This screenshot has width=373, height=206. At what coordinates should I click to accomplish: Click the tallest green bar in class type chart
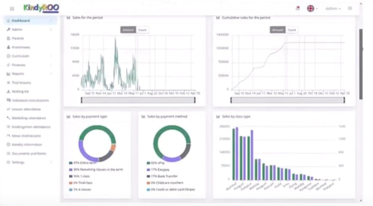coord(234,154)
